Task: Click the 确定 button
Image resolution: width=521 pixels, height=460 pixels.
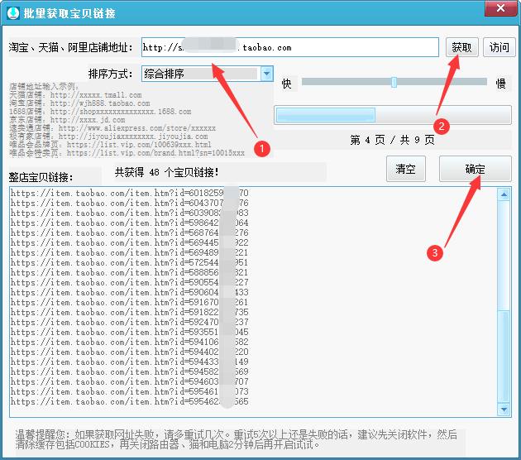Action: coord(475,169)
